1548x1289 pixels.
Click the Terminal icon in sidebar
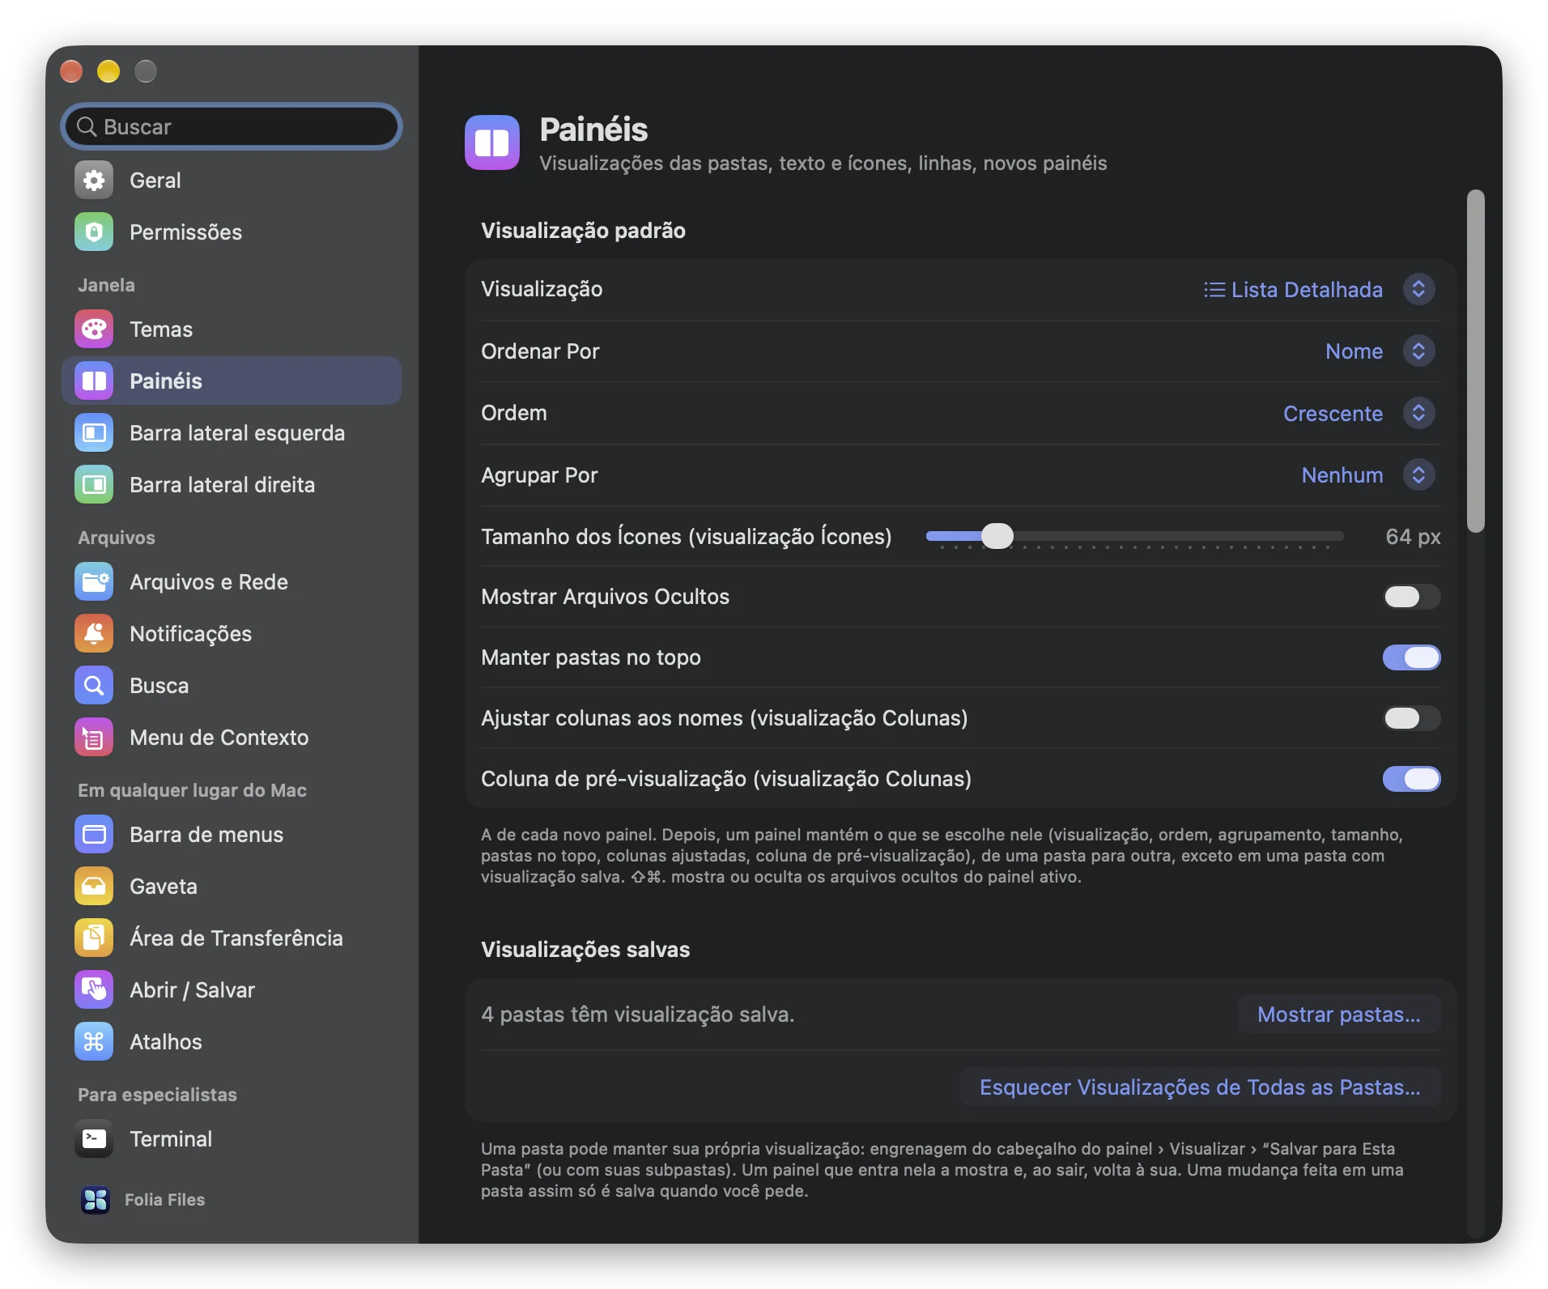tap(94, 1139)
